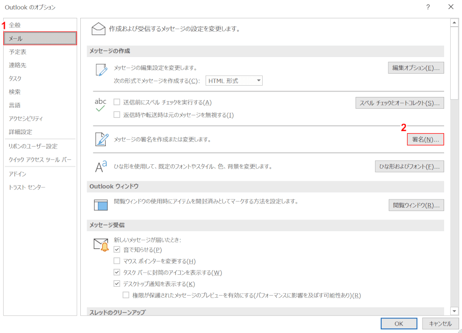Image resolution: width=462 pixels, height=333 pixels.
Task: Click スレッドのクリーンアップ section header text
Action: tap(117, 312)
